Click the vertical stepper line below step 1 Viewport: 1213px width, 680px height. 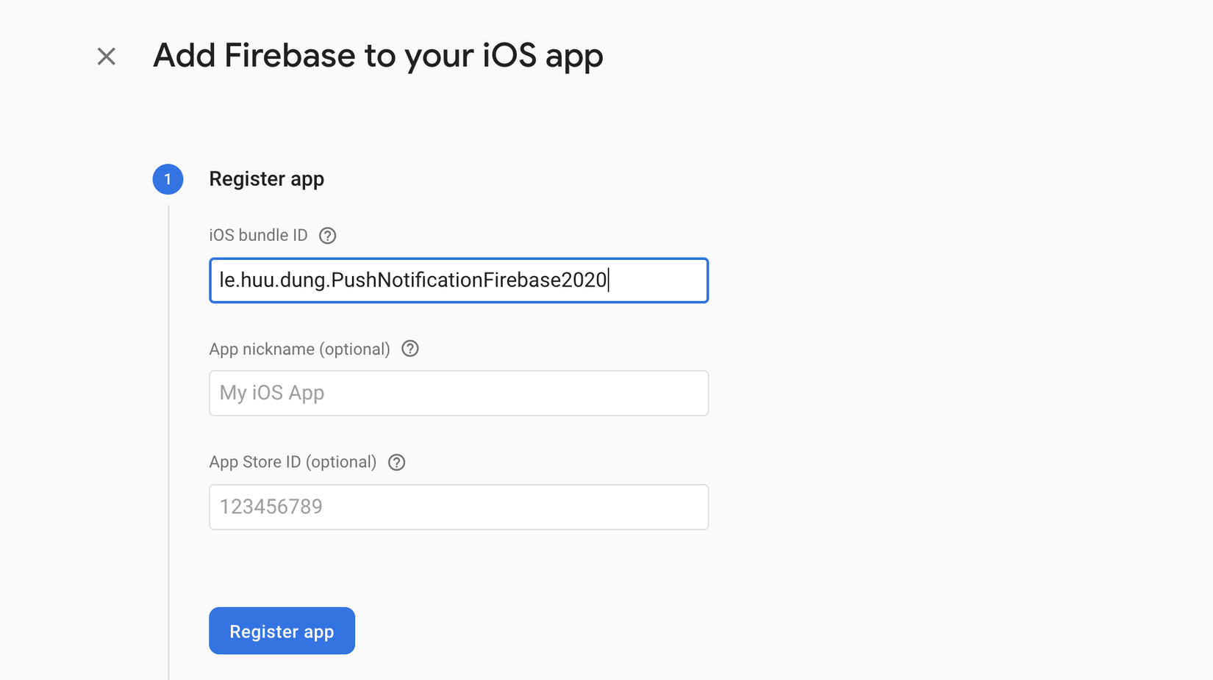coord(168,441)
